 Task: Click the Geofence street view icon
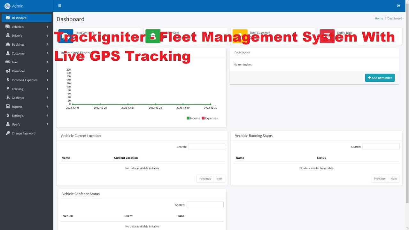pos(8,98)
